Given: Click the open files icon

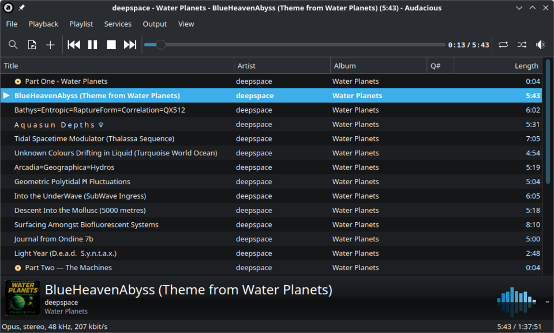Looking at the screenshot, I should point(32,44).
